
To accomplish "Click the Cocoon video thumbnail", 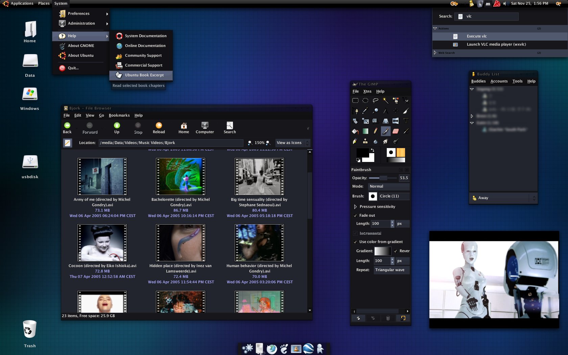I will click(x=102, y=243).
